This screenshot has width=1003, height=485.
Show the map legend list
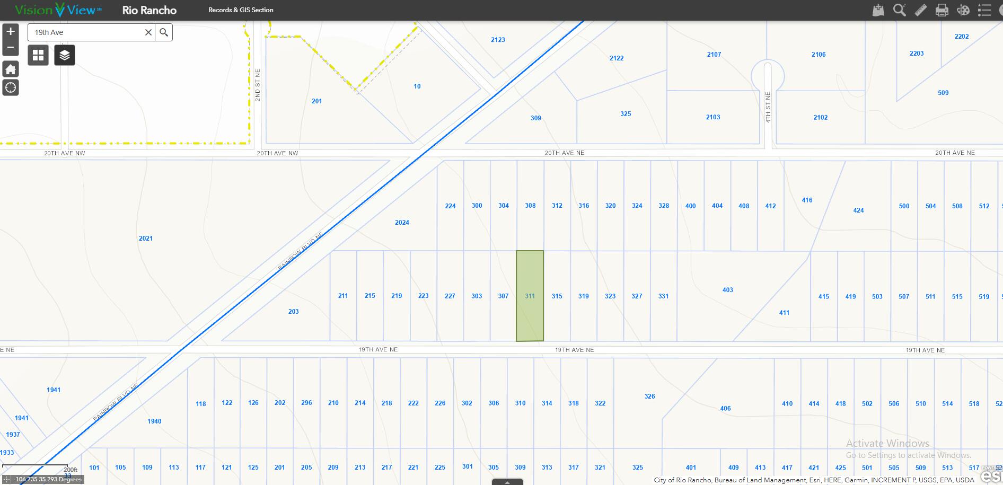pyautogui.click(x=984, y=10)
